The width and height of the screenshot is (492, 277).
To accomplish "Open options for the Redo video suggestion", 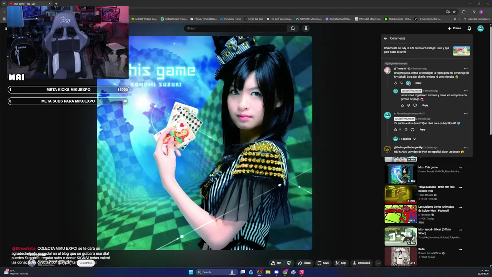I will [x=460, y=250].
